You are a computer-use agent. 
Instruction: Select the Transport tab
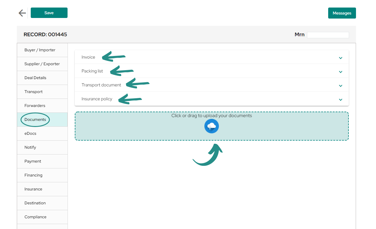(42, 92)
